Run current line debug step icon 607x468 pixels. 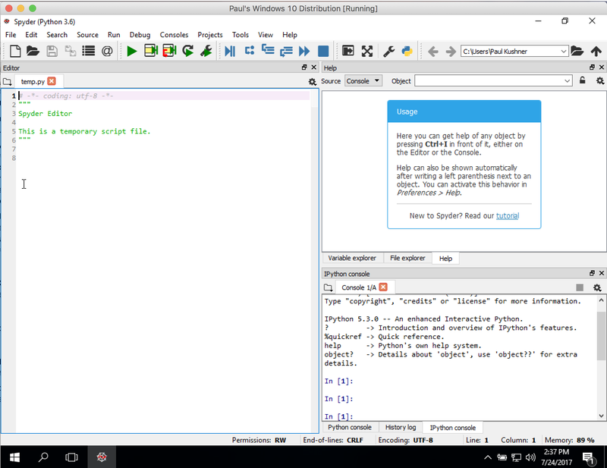[250, 50]
